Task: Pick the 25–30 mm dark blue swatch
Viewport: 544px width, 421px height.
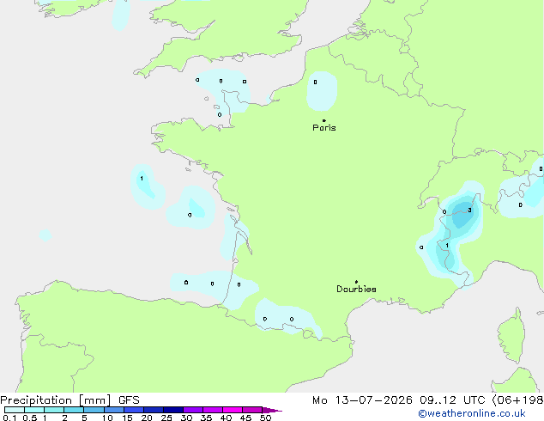Action: click(173, 410)
